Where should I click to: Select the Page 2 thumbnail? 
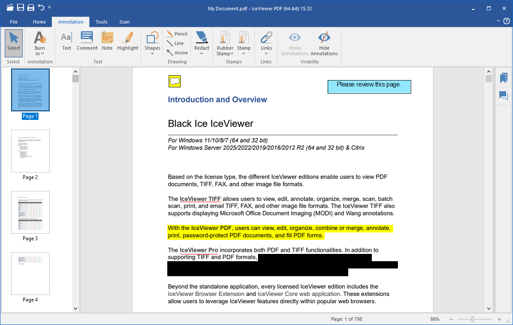coord(30,151)
